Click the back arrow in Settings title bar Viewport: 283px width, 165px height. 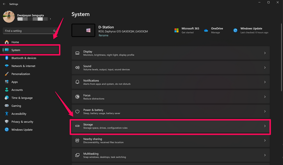pyautogui.click(x=4, y=4)
